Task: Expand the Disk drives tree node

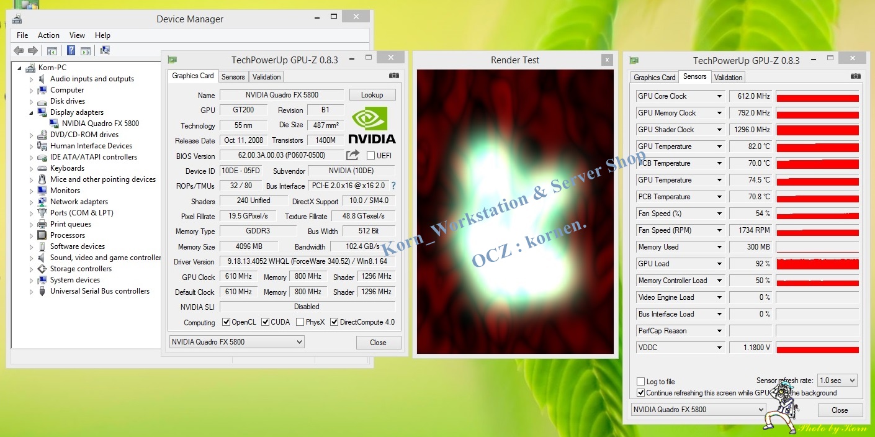Action: [31, 101]
